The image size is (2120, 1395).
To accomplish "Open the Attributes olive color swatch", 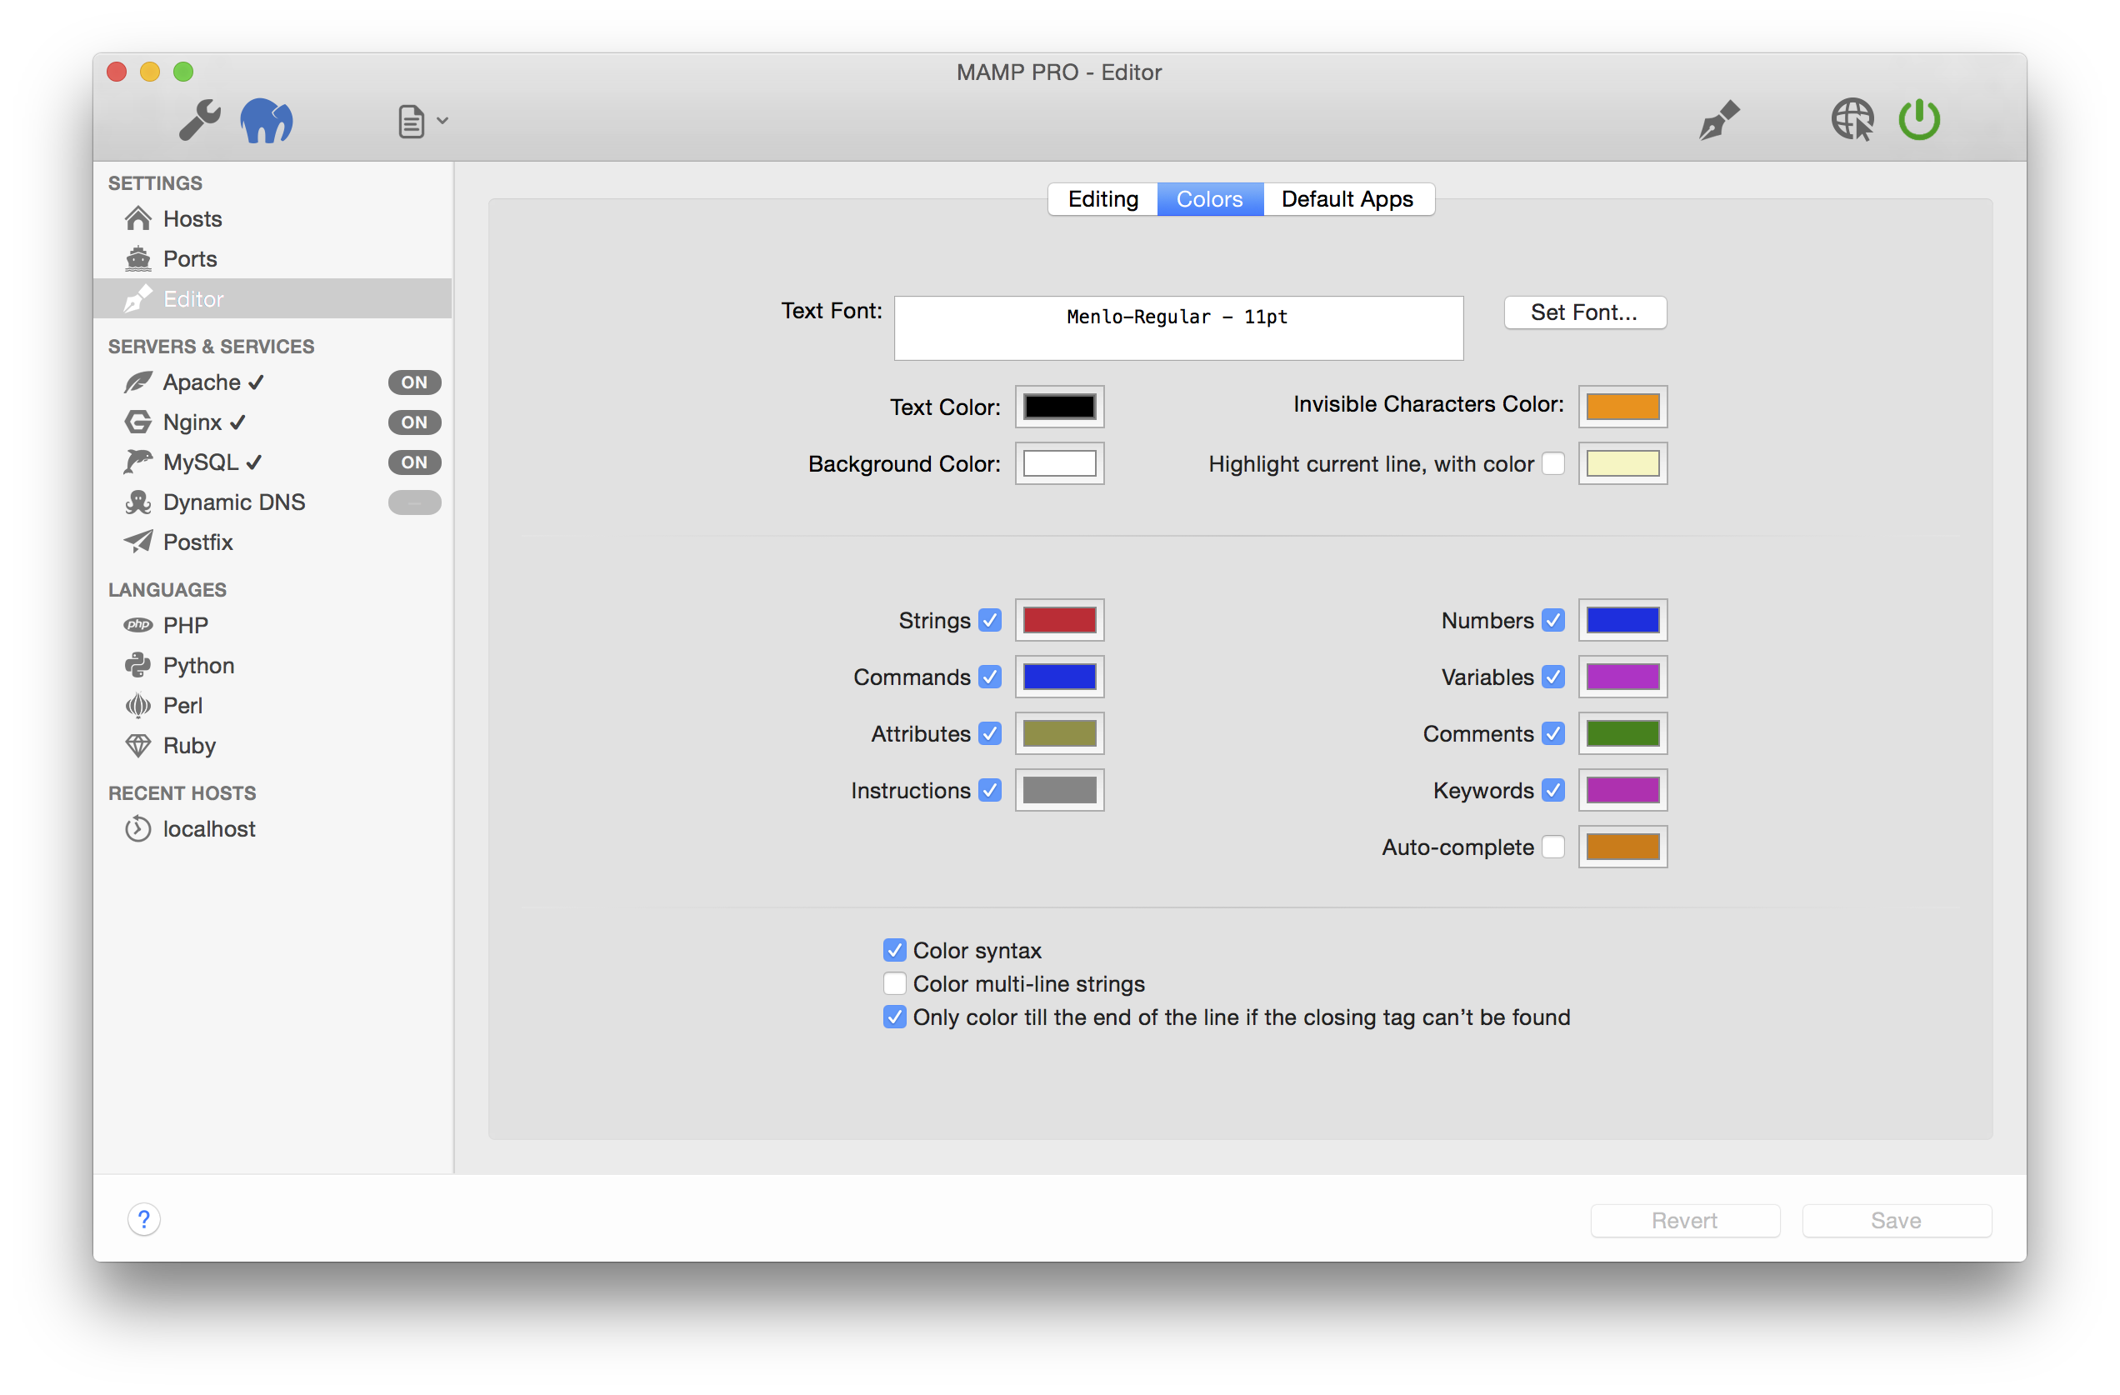I will pyautogui.click(x=1059, y=733).
